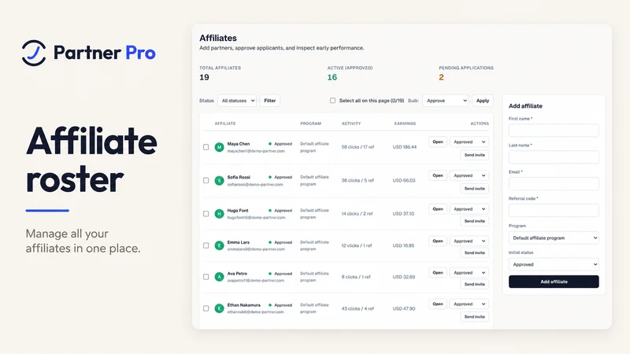The width and height of the screenshot is (630, 354).
Task: Click Emma Lars's earnings USD 16.95
Action: click(403, 245)
